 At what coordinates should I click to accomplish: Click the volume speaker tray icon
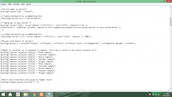pos(159,95)
